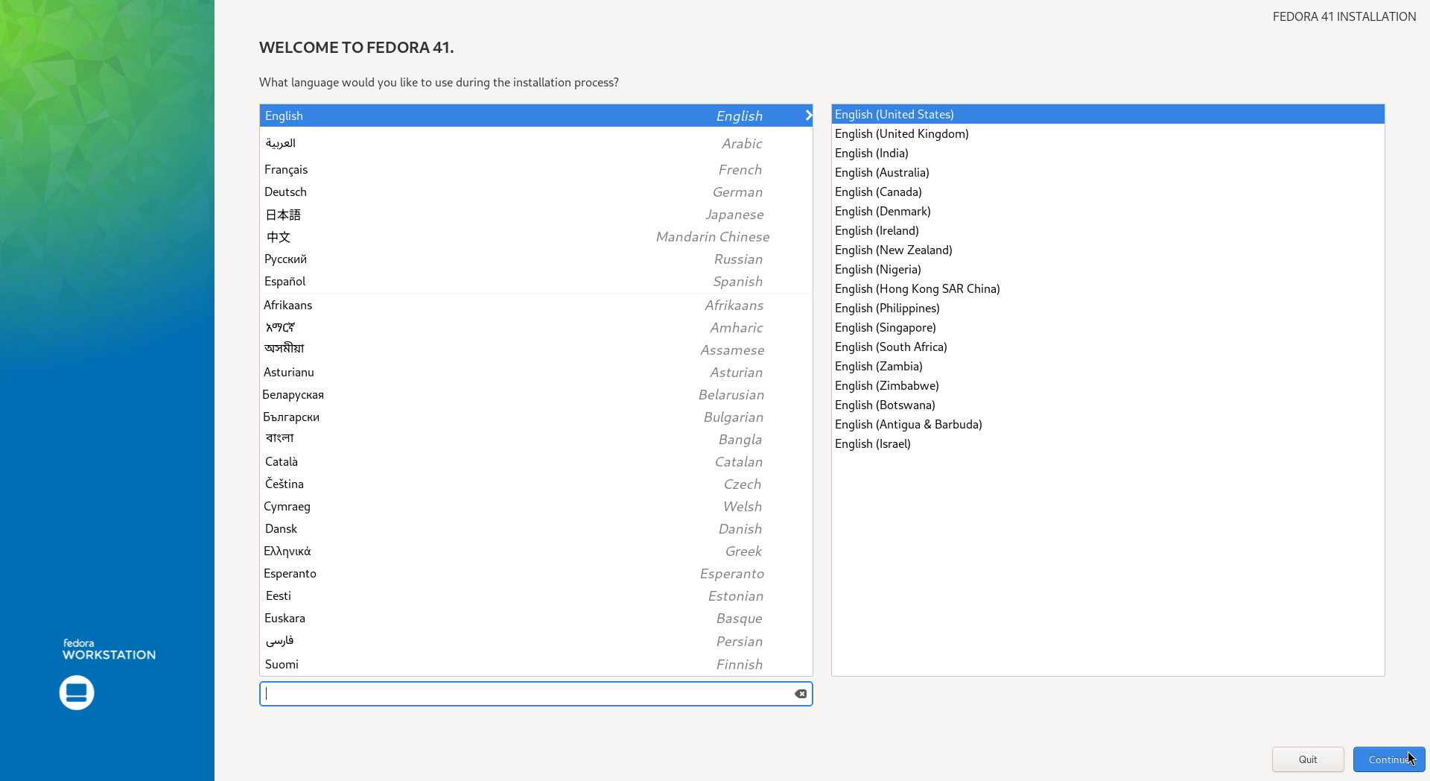Select English (United States) locale

click(x=1108, y=114)
